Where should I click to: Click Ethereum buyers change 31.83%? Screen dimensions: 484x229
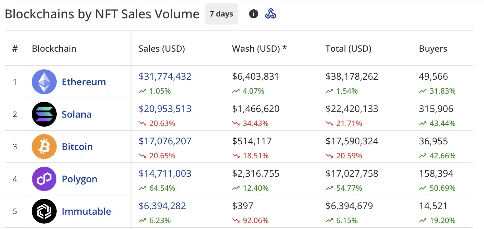coord(442,91)
